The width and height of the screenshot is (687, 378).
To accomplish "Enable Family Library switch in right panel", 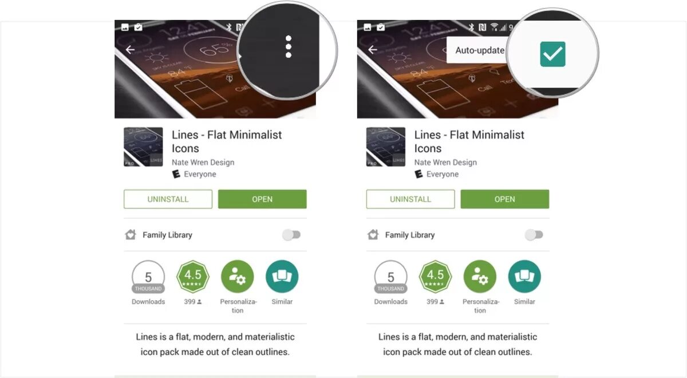I will (534, 235).
